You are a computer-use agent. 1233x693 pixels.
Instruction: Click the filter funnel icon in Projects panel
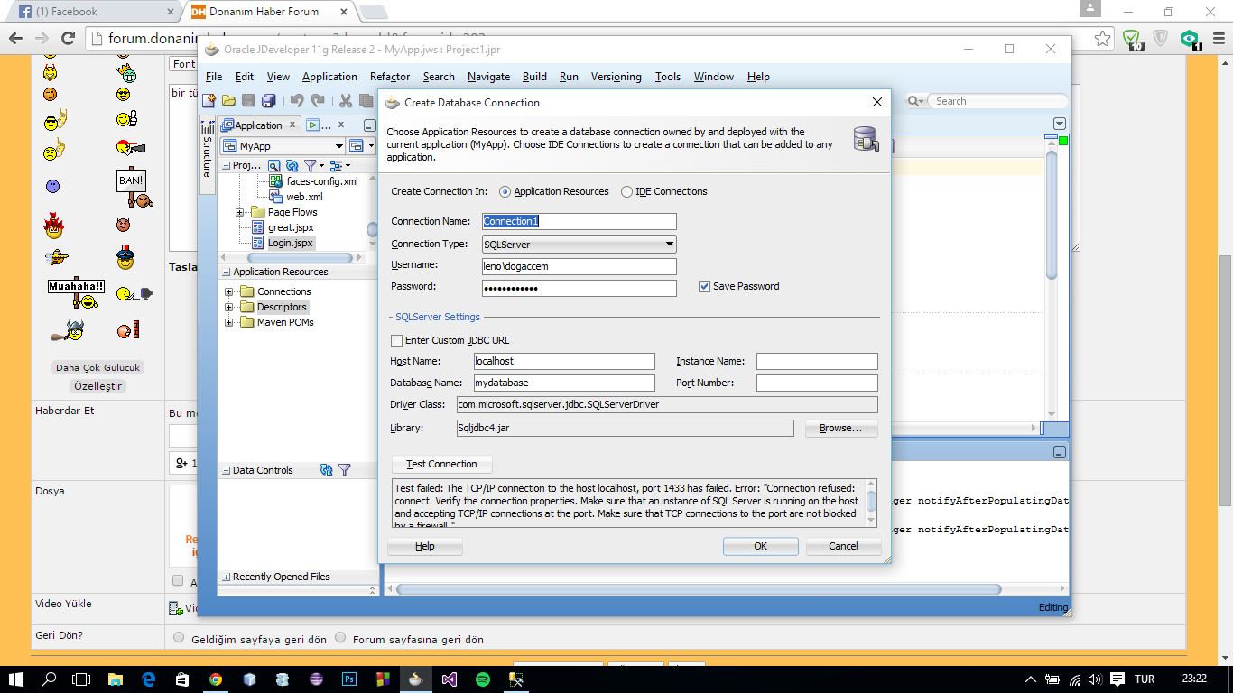pos(311,166)
